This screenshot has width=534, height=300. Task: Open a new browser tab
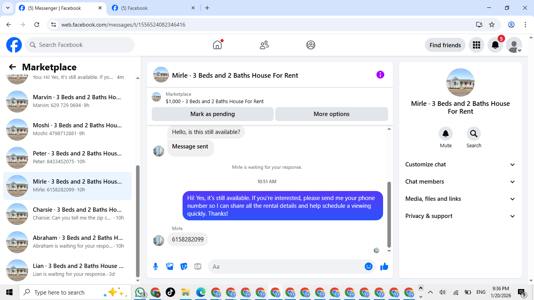point(207,8)
